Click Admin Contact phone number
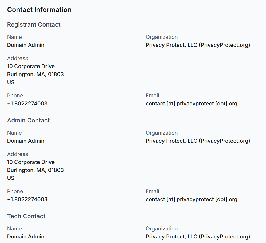The height and width of the screenshot is (243, 266). tap(27, 199)
